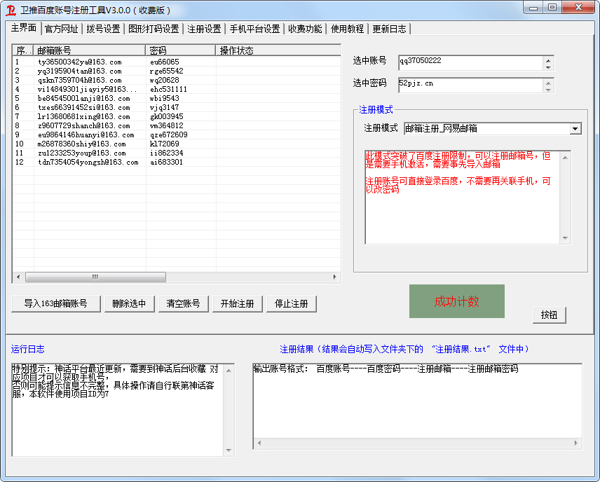The width and height of the screenshot is (600, 482).
Task: Expand the 注册模式 dropdown
Action: [575, 128]
